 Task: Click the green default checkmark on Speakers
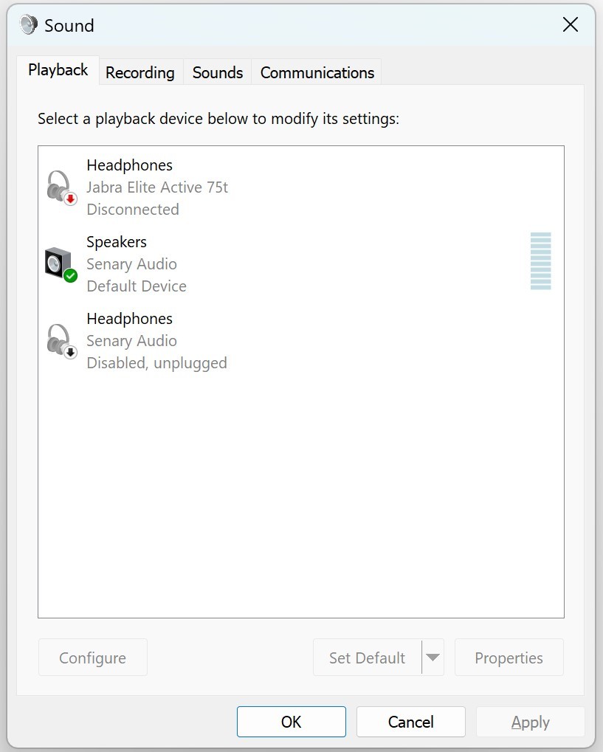pos(71,275)
